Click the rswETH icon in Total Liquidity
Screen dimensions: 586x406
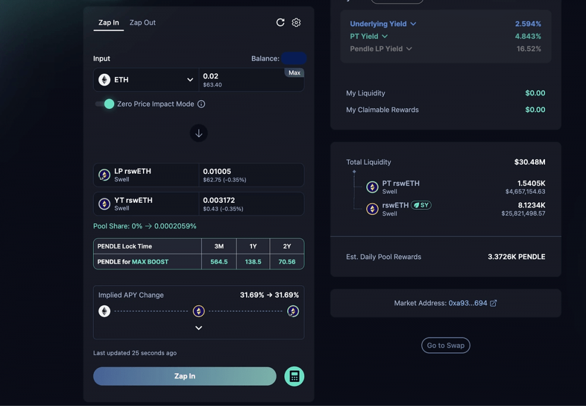(372, 209)
